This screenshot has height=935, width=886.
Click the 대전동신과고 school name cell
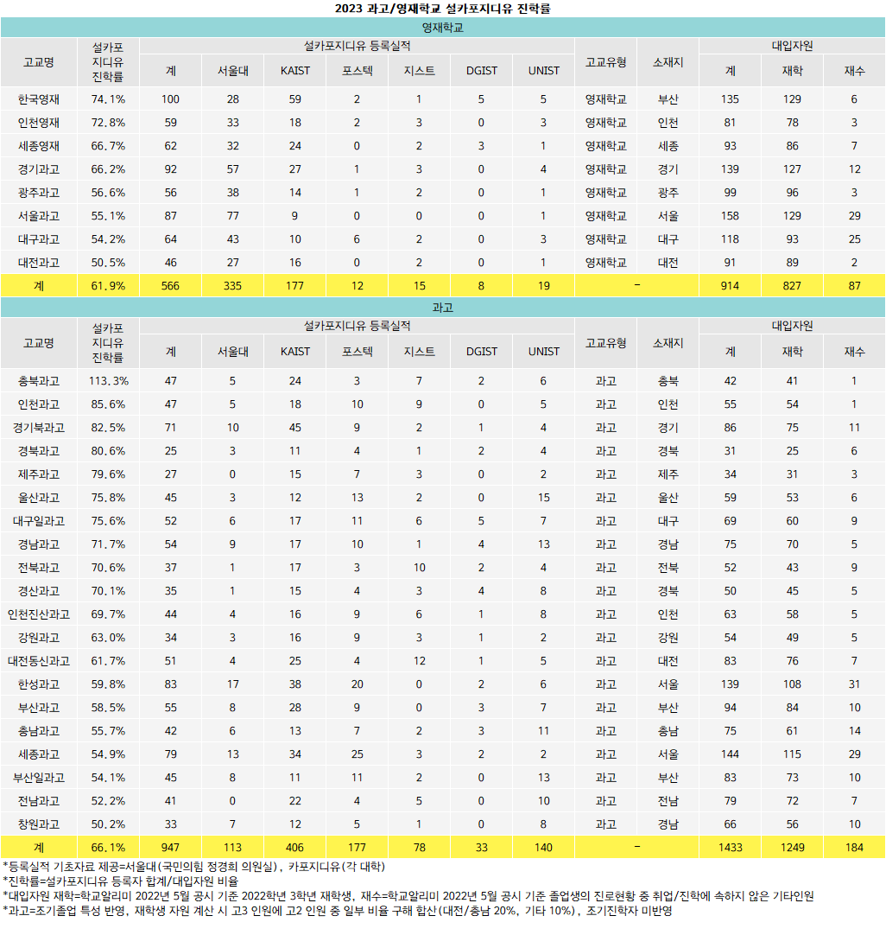[39, 660]
